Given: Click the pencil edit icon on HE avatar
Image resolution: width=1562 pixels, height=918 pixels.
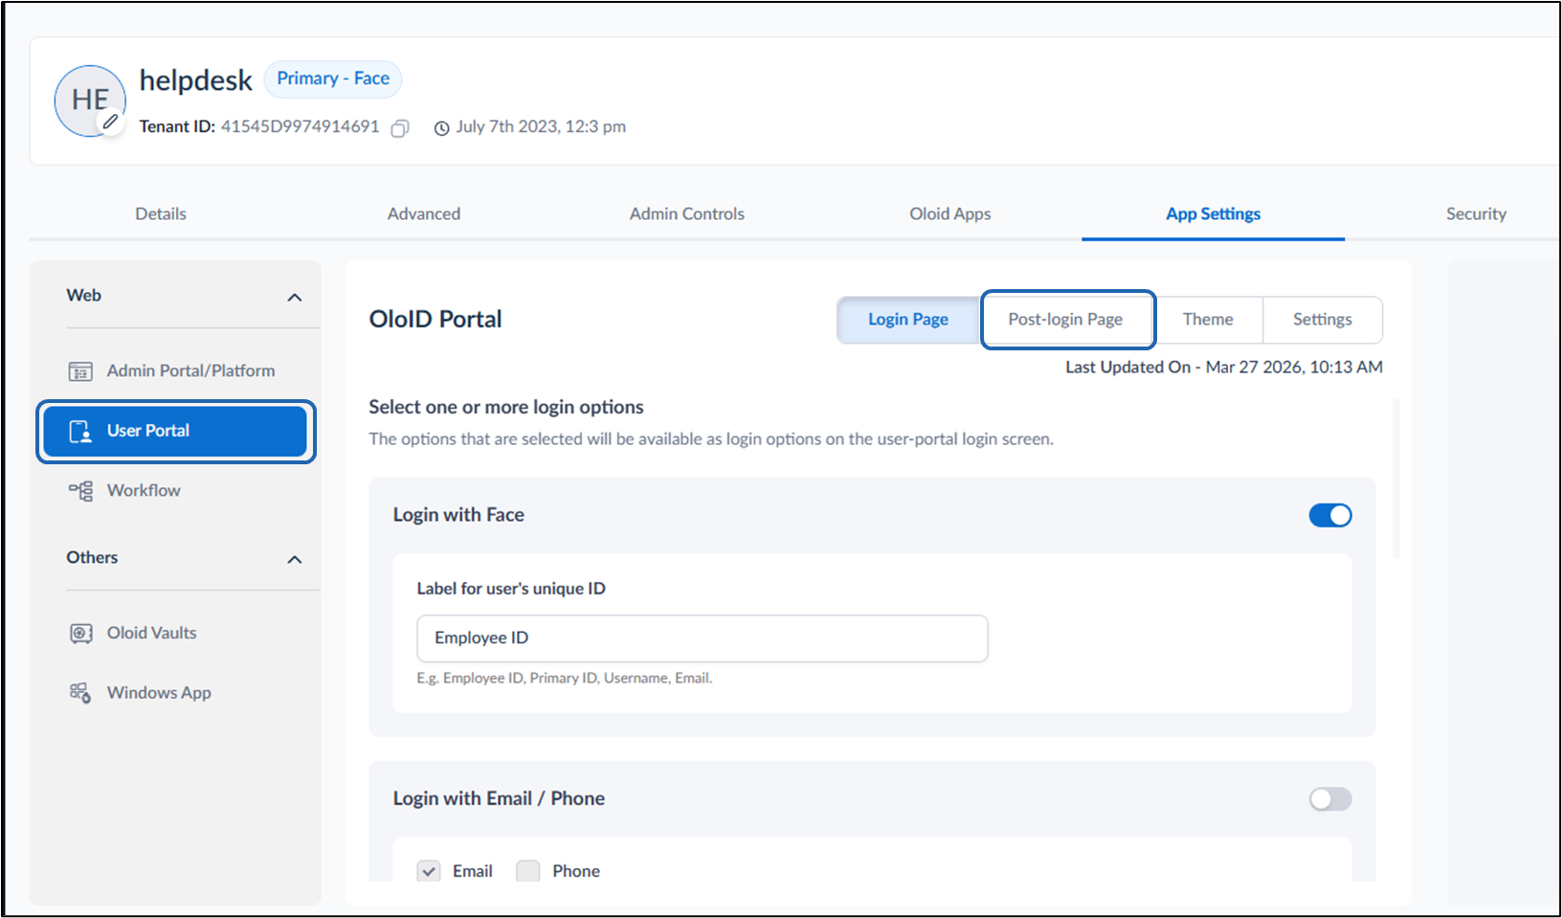Looking at the screenshot, I should pos(111,122).
